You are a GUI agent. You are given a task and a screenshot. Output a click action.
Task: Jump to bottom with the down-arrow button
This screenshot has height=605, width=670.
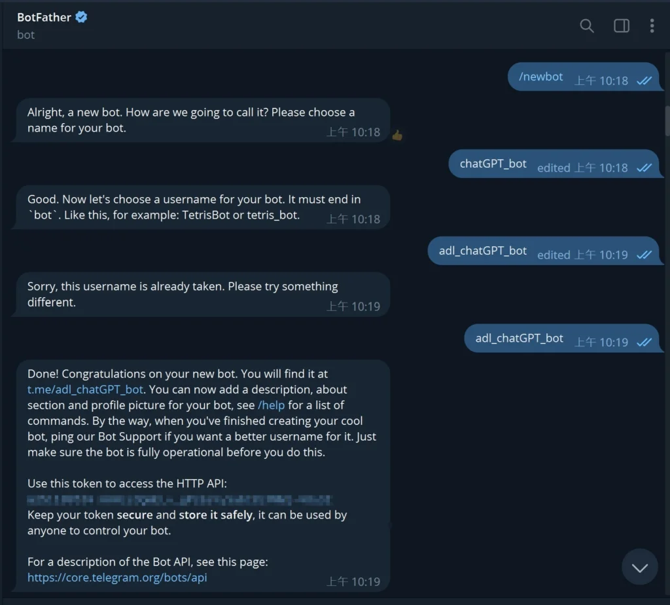pos(640,567)
